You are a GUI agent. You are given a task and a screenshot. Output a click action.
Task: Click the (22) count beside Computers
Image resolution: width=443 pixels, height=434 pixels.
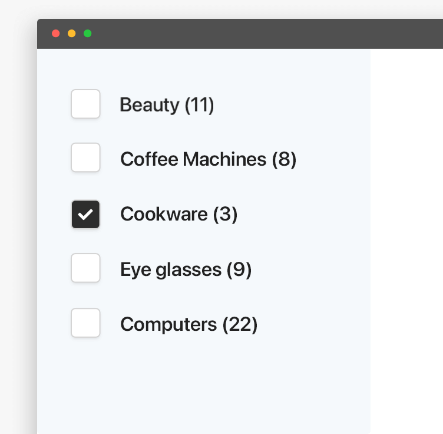[x=240, y=324]
